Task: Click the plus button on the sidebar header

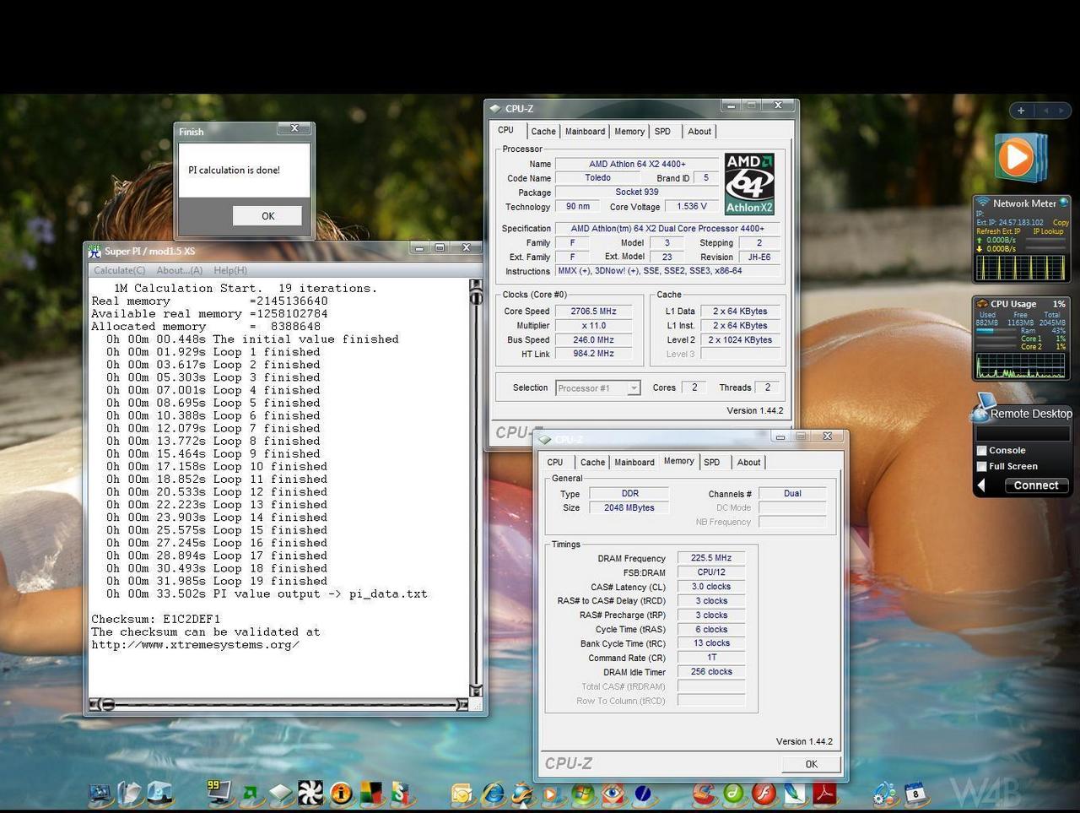Action: [1021, 111]
